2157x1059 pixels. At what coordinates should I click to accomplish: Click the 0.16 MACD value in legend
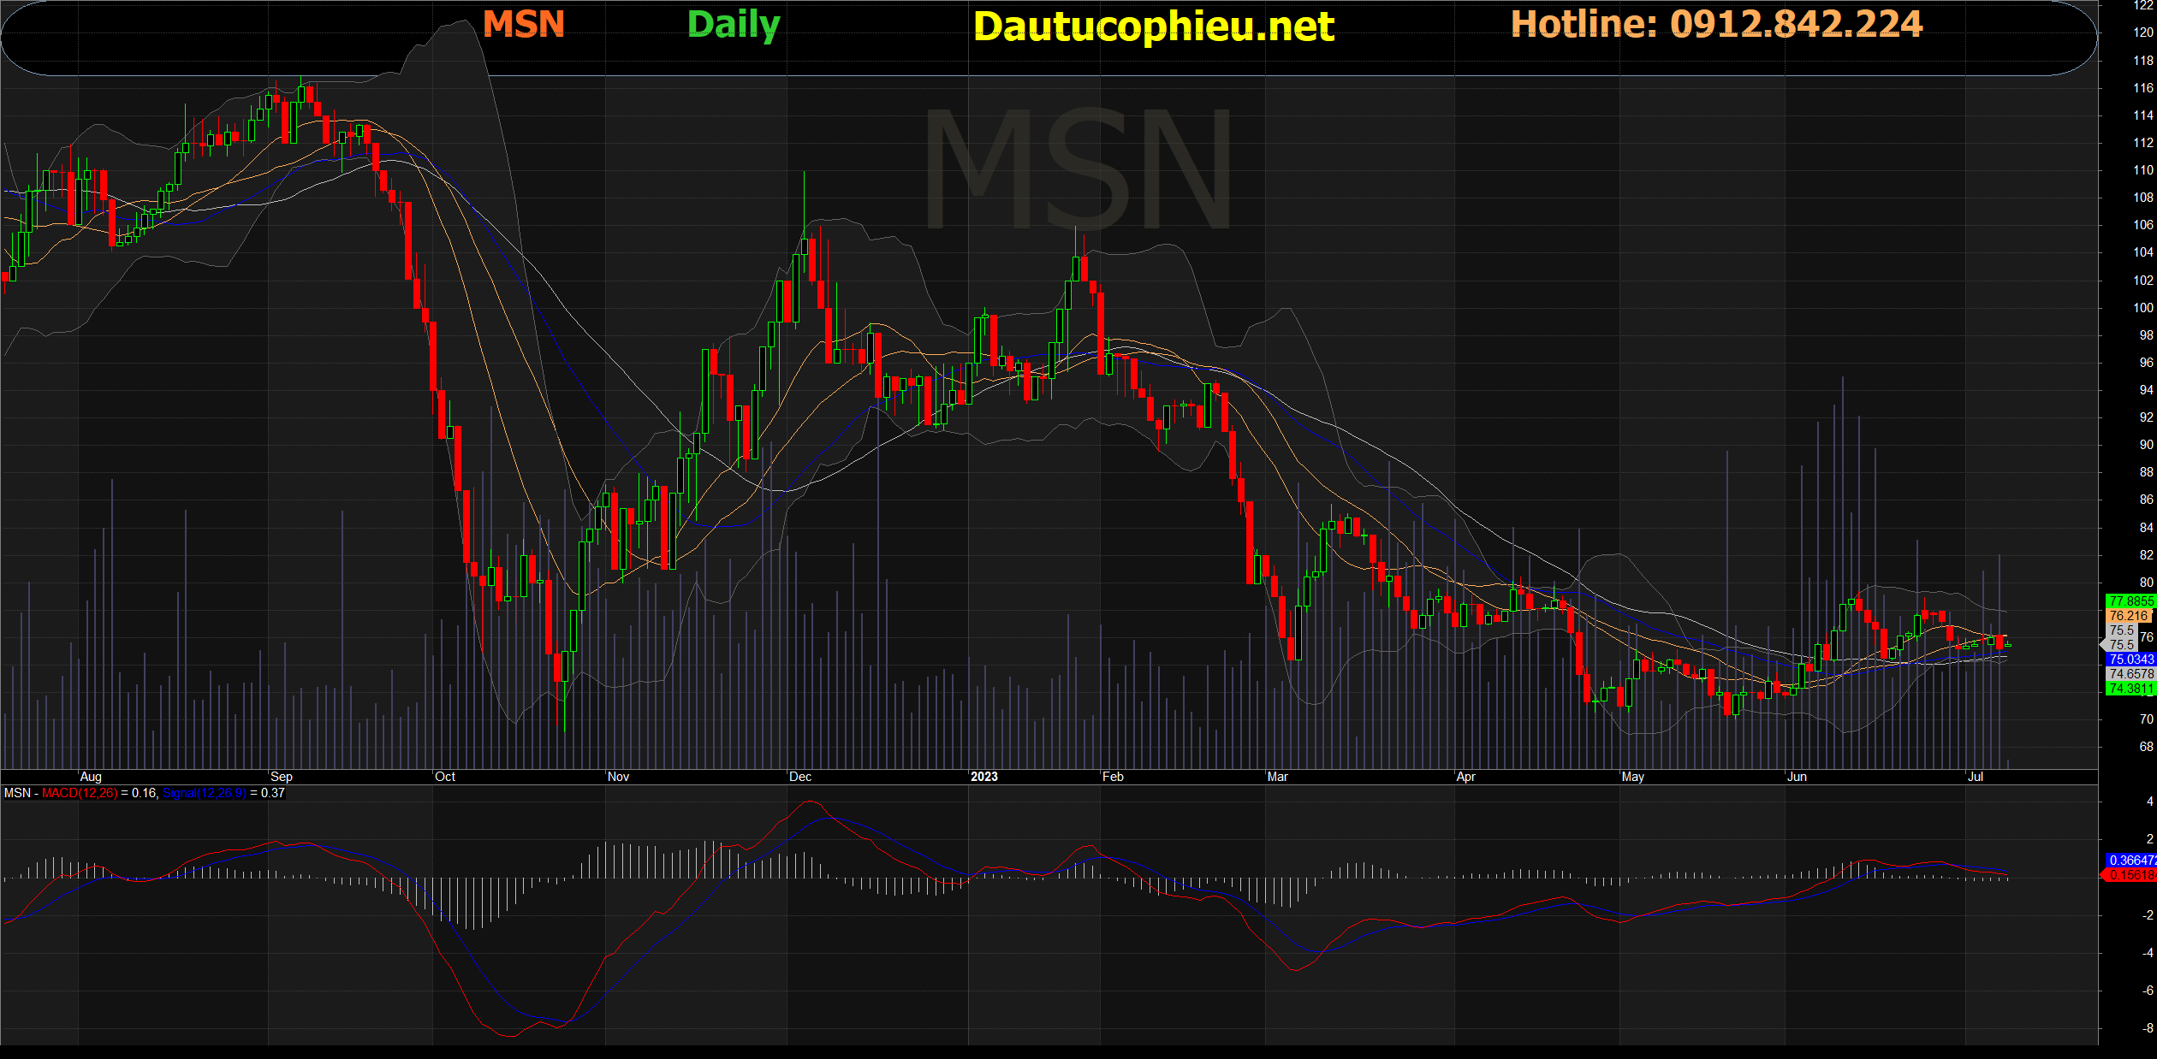144,793
